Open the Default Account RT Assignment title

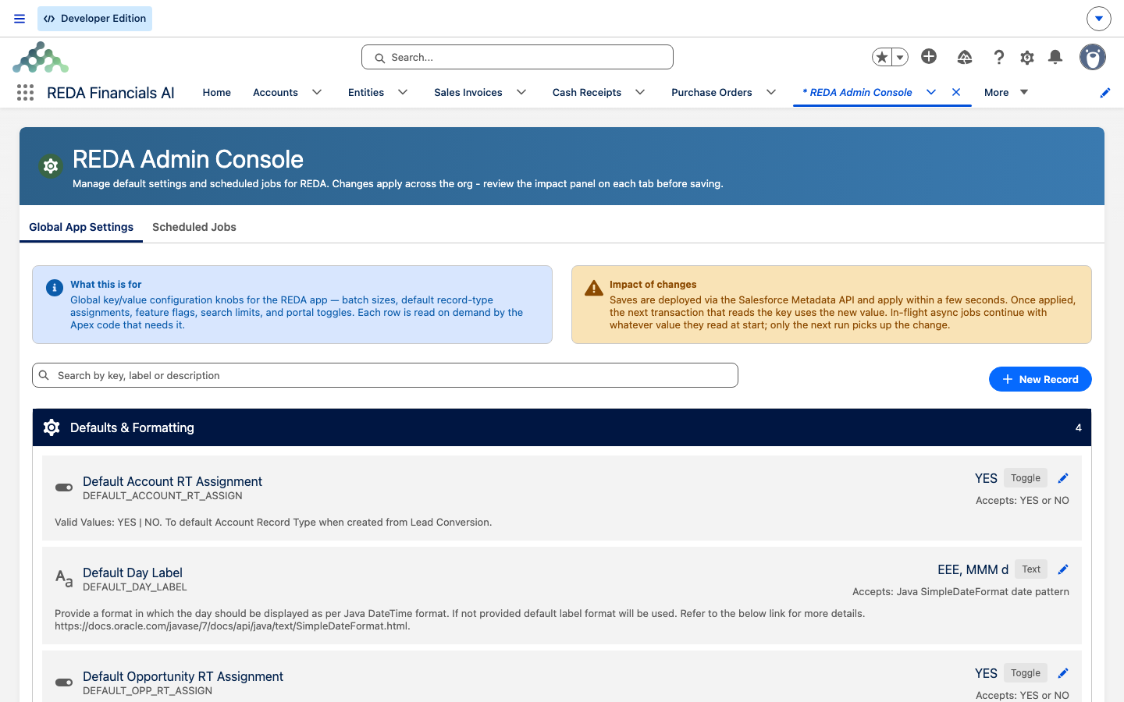pyautogui.click(x=173, y=481)
